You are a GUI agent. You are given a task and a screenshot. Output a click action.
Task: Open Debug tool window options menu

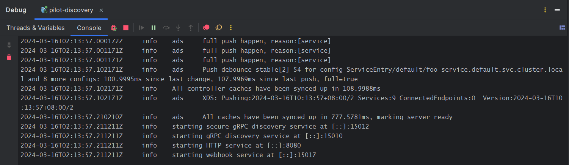click(545, 10)
